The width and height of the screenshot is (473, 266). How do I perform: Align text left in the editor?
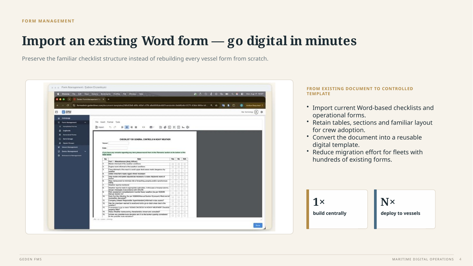[122, 127]
